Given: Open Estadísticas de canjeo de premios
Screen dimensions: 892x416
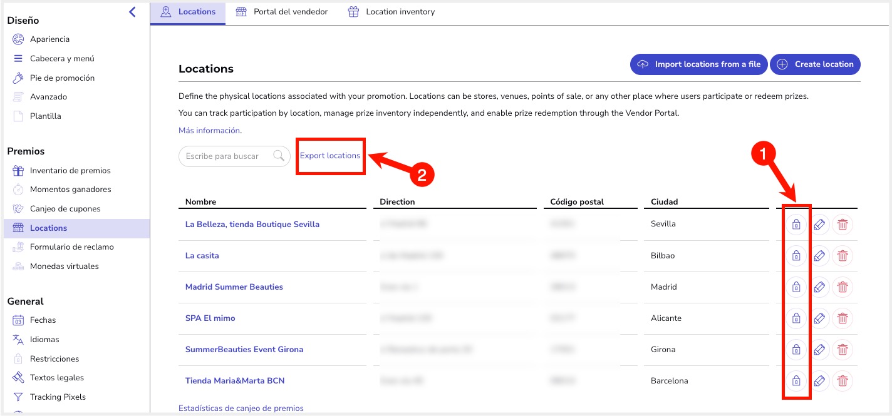Looking at the screenshot, I should [x=241, y=408].
